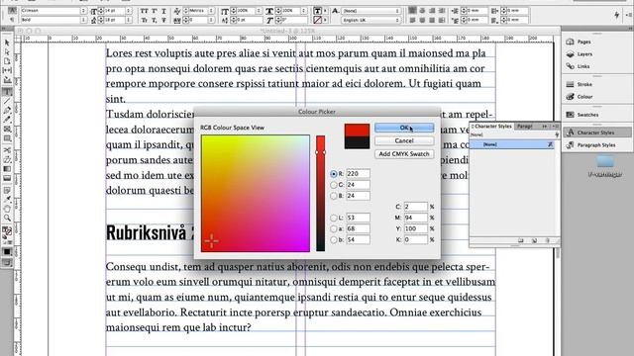The width and height of the screenshot is (634, 356).
Task: Open the vertical scale dropdown
Action: [x=259, y=11]
